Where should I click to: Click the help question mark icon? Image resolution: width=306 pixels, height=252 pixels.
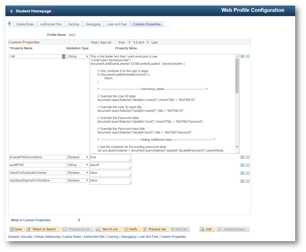click(79, 220)
